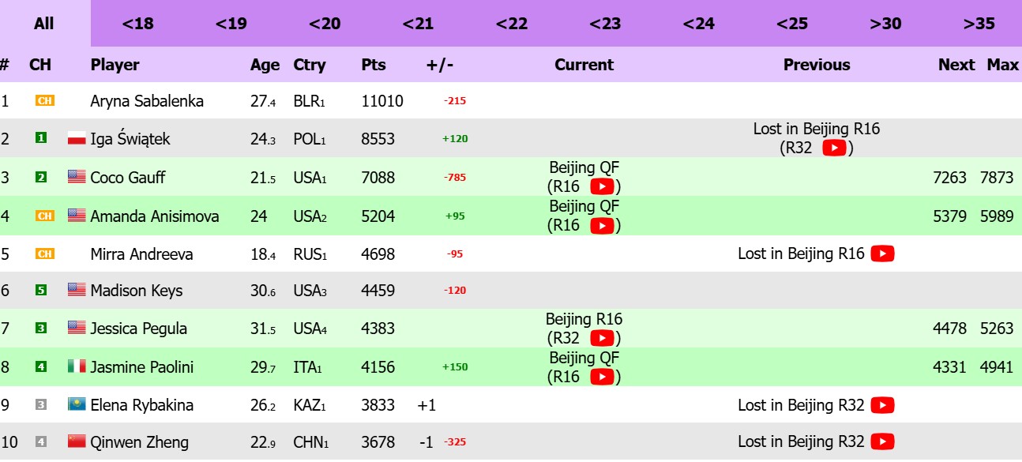
Task: Sort table by the Pts column header
Action: [374, 65]
